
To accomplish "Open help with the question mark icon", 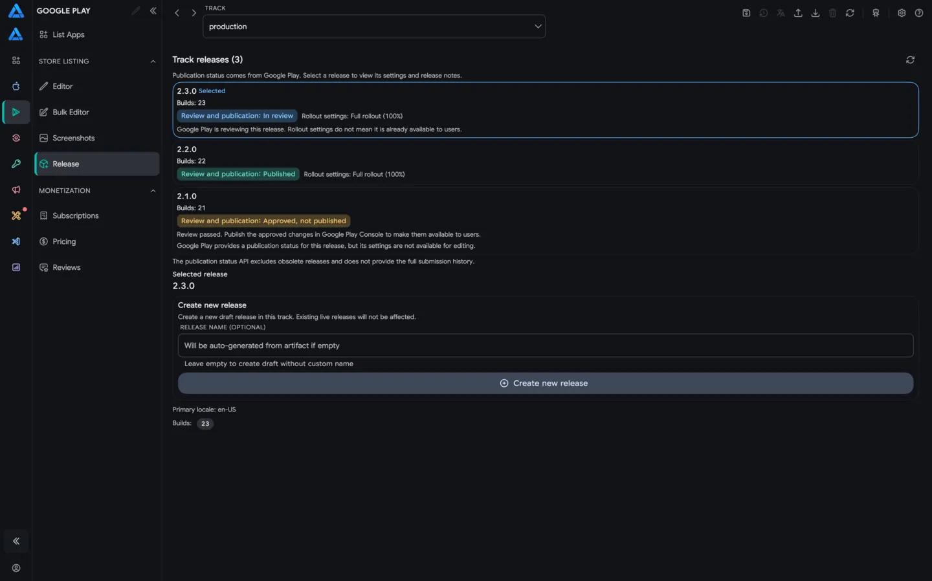I will (x=919, y=13).
